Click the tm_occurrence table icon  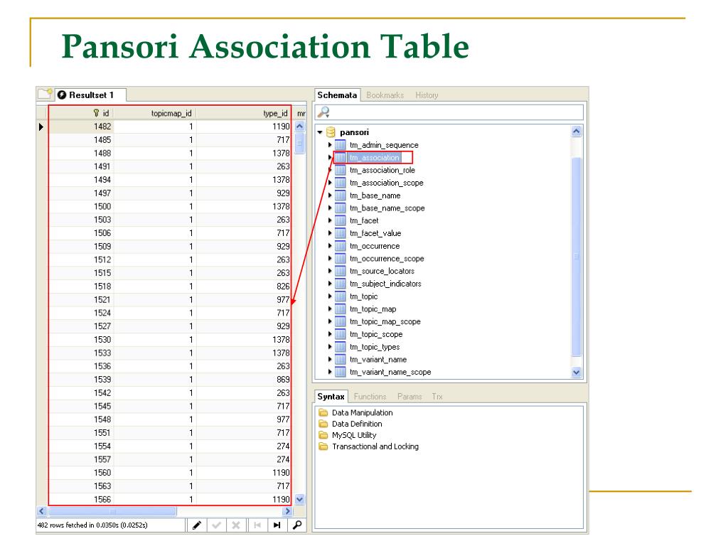[x=341, y=246]
